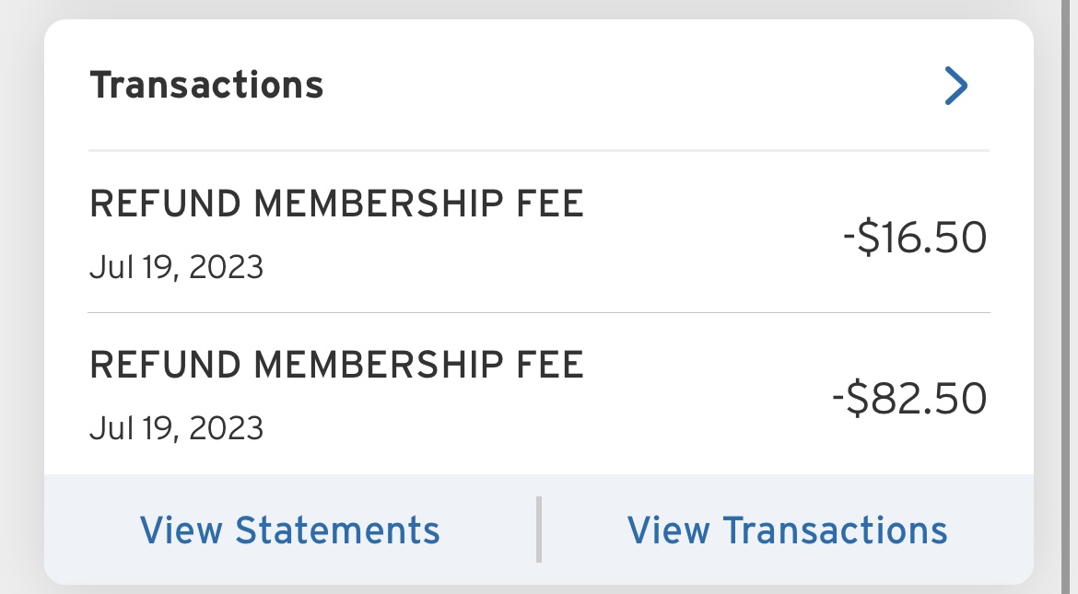Click the horizontal line below the Transactions heading
The image size is (1078, 594).
tap(539, 150)
